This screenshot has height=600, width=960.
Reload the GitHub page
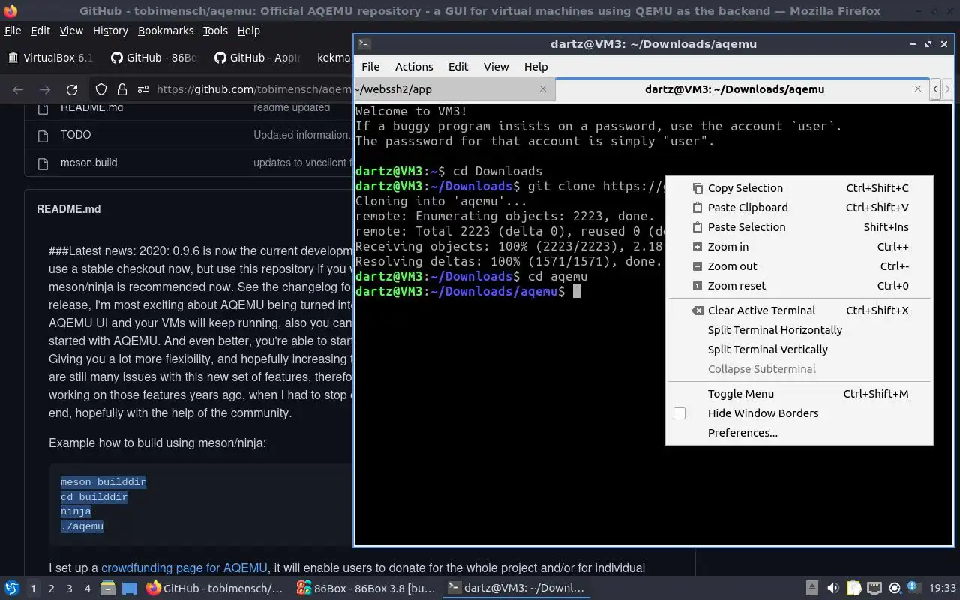[72, 89]
